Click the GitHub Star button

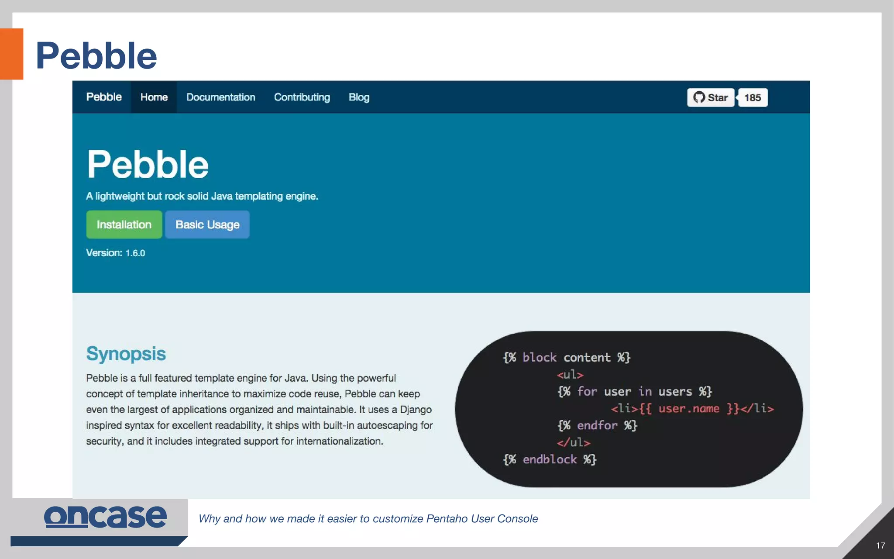pyautogui.click(x=710, y=97)
